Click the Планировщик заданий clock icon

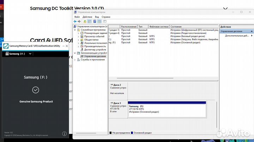point(82,33)
